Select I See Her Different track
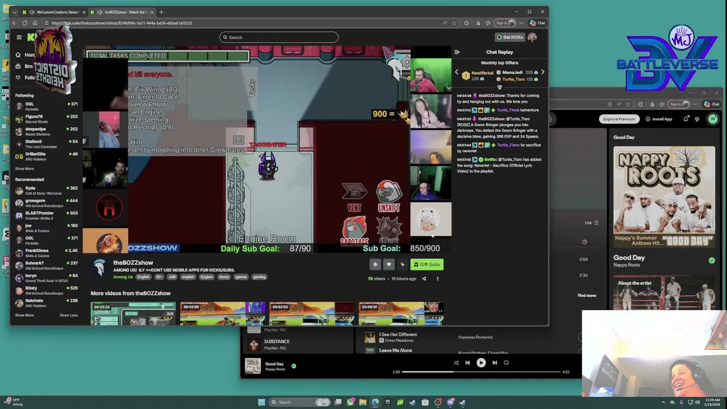 (x=398, y=335)
